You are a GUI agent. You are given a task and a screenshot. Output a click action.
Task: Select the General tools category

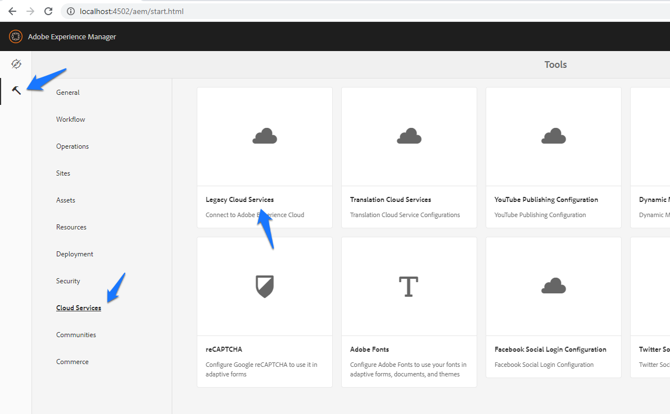(67, 92)
